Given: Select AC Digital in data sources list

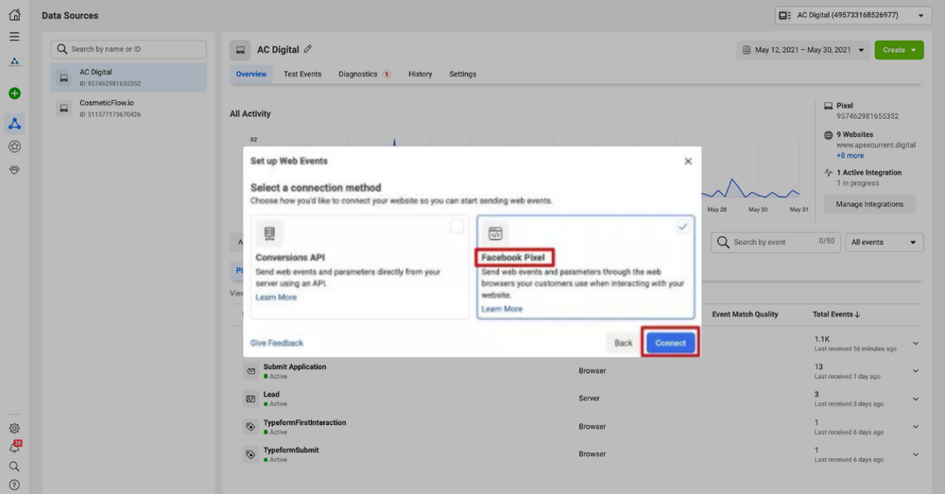Looking at the screenshot, I should tap(129, 77).
